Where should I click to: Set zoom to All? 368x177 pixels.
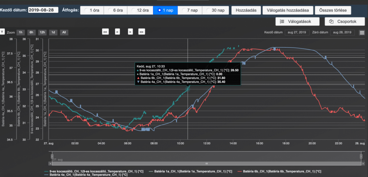click(64, 32)
